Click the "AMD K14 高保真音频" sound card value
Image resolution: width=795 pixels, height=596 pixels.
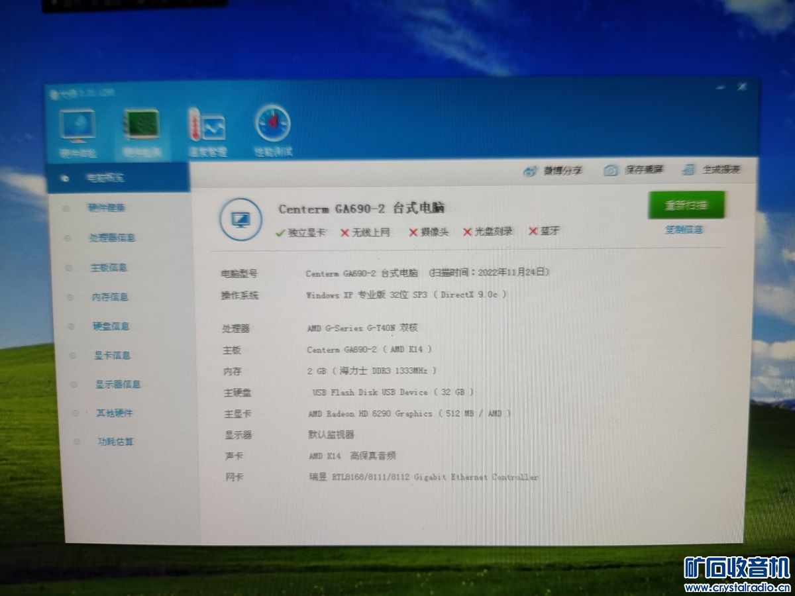coord(352,456)
